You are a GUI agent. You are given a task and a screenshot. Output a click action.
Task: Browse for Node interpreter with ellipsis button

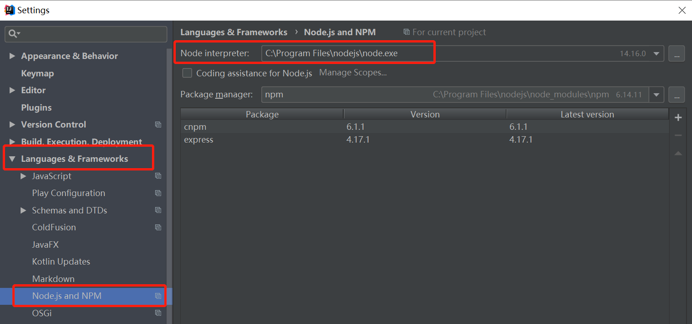[676, 53]
